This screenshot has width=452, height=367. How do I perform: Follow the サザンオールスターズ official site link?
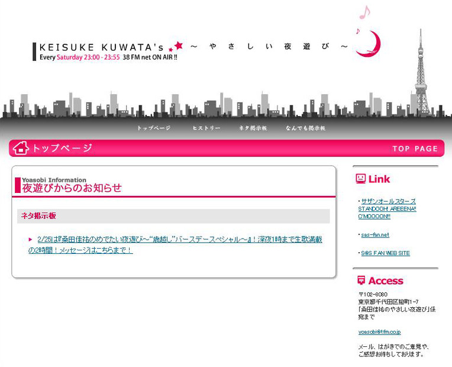(x=387, y=208)
